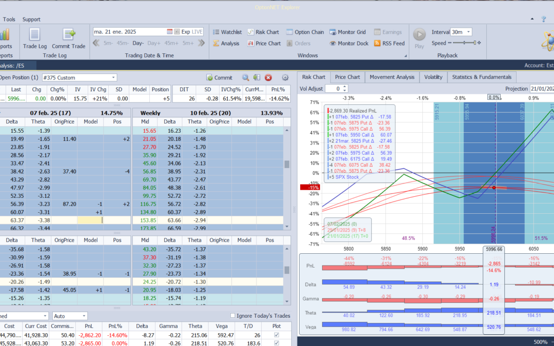Open Price Chart from the Windows group
This screenshot has height=346, width=554.
coord(264,44)
